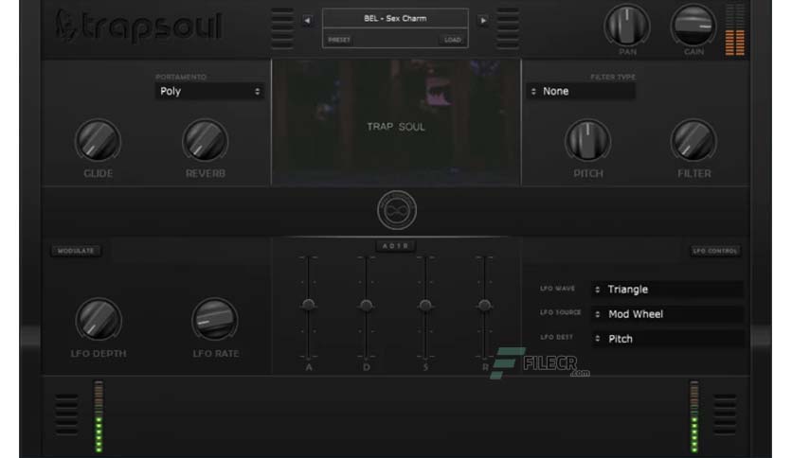Click the Attack (A) slider handle
792x458 pixels.
(308, 305)
